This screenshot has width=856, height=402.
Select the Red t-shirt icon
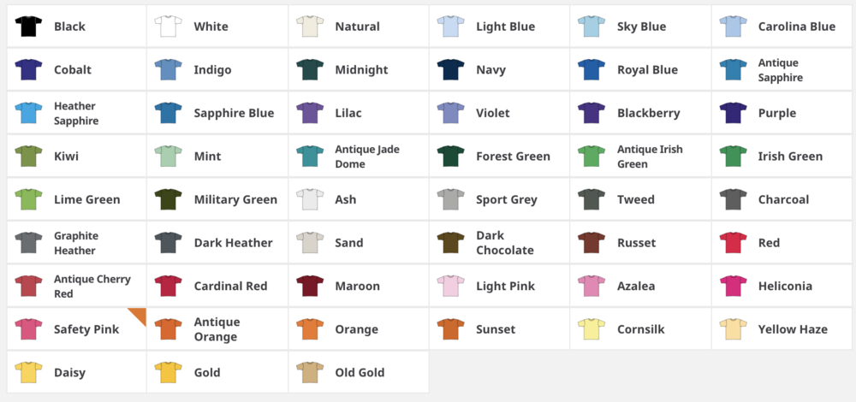733,243
